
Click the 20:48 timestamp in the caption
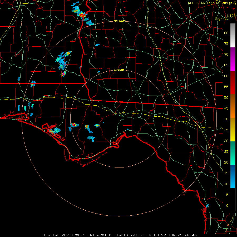(x=190, y=235)
